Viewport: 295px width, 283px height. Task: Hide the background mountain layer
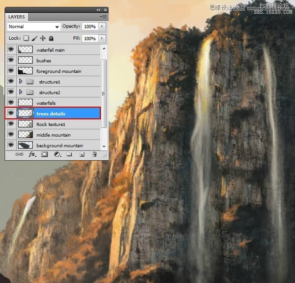(x=11, y=145)
